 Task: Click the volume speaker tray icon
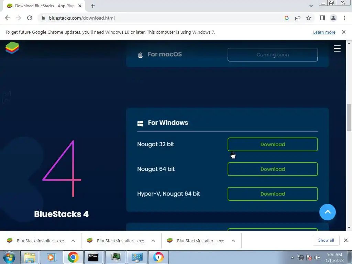[x=317, y=257]
